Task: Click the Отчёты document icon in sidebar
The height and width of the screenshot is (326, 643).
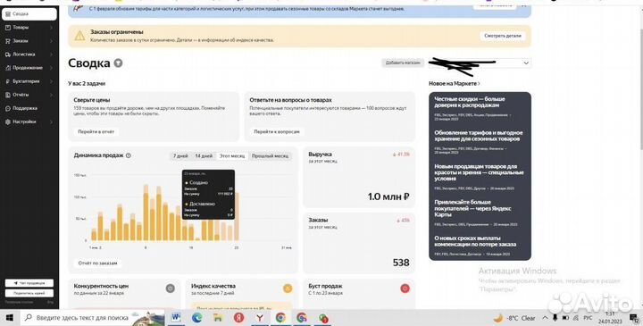Action: tap(8, 95)
